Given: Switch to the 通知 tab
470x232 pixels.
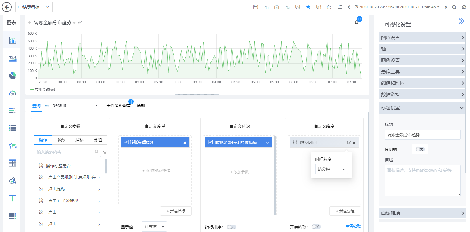Looking at the screenshot, I should 141,106.
